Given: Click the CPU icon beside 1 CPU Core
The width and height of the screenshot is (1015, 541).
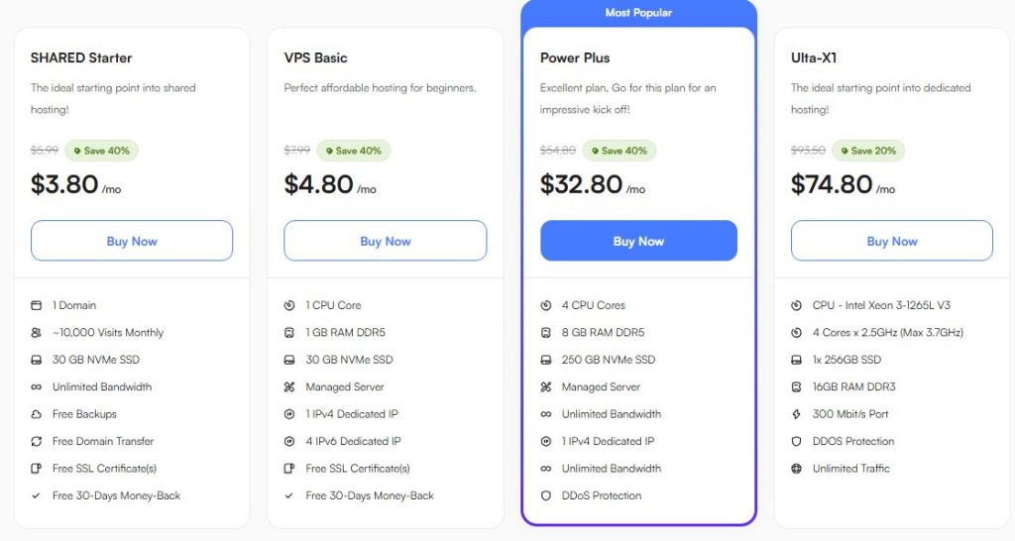Looking at the screenshot, I should [290, 305].
